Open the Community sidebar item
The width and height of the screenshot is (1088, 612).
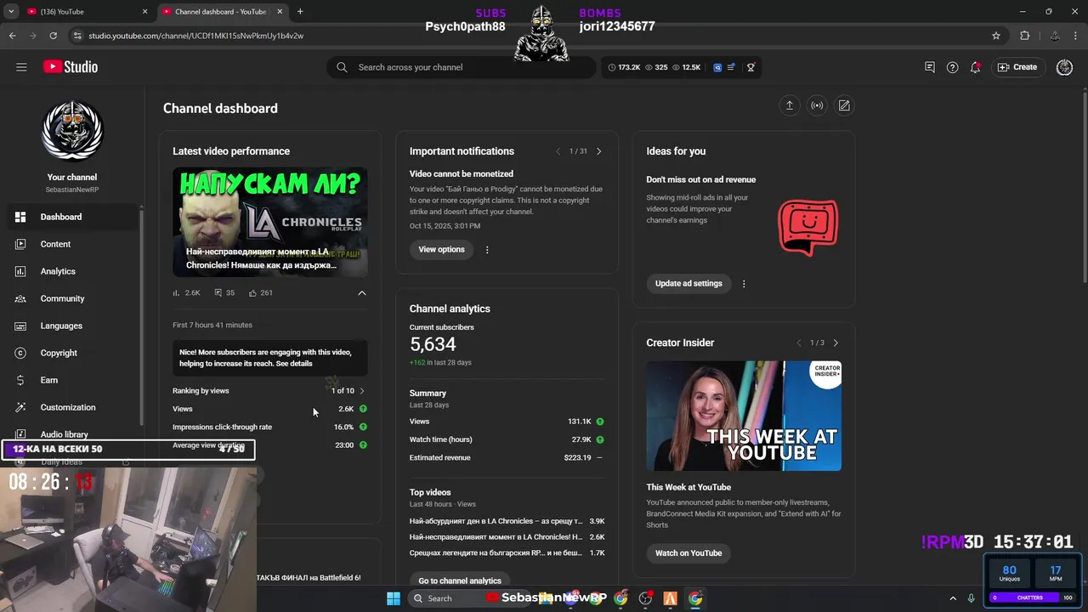point(71,298)
